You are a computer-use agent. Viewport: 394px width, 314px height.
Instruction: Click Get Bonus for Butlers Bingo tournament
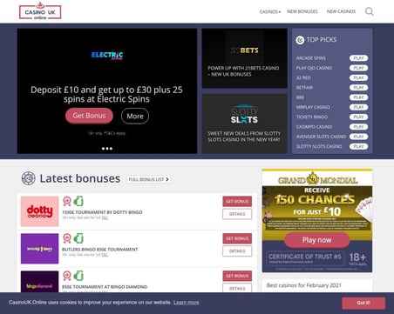pos(237,238)
